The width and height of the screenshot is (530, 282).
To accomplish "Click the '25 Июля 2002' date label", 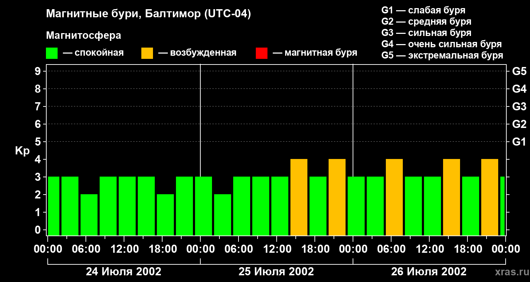I will click(x=276, y=272).
